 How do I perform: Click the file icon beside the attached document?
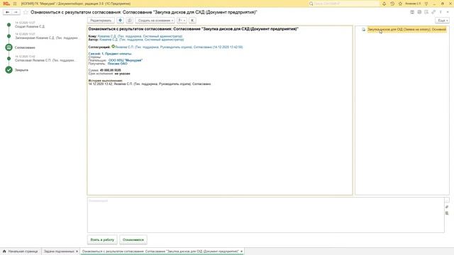[363, 30]
